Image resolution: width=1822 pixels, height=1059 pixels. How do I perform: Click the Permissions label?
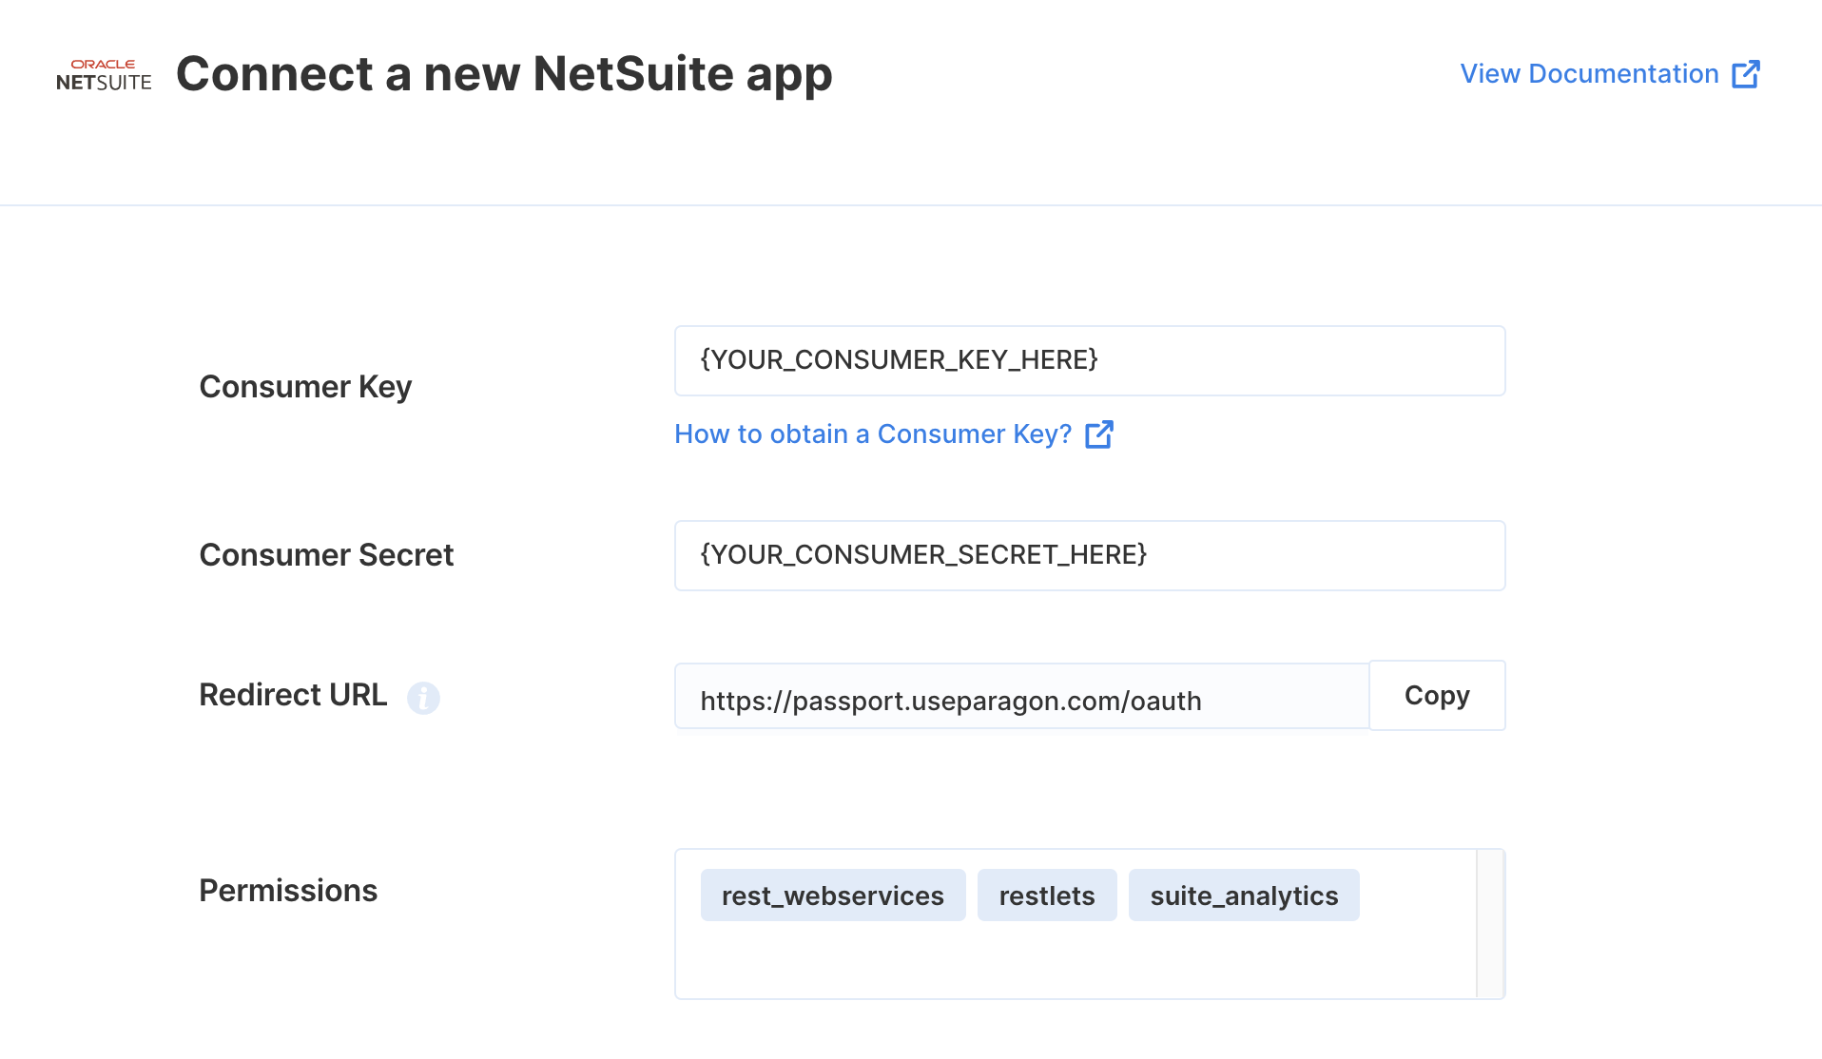coord(288,891)
